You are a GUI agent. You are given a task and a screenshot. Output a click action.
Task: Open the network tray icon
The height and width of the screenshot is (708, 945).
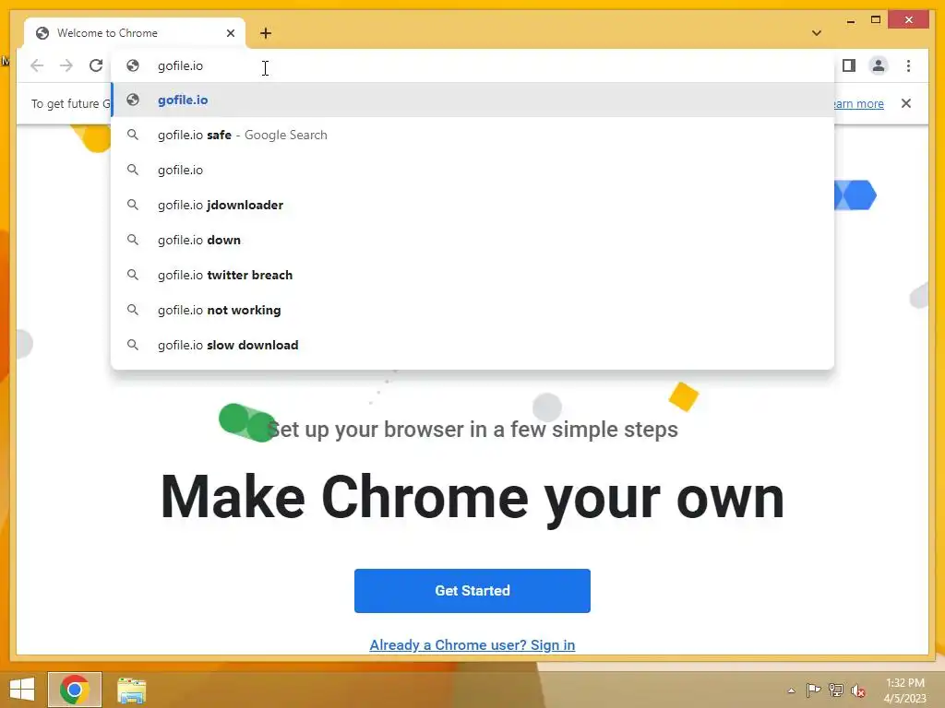[x=836, y=690]
